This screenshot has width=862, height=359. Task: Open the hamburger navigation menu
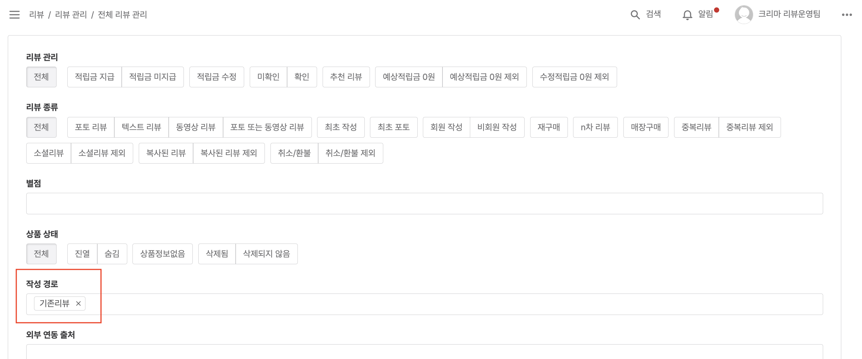pyautogui.click(x=14, y=15)
